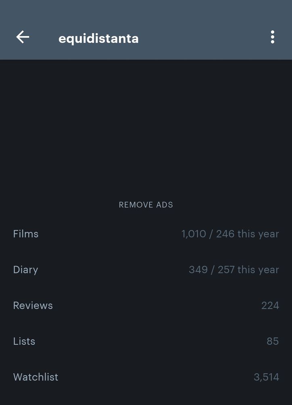
Task: Open the Diary row label
Action: (x=25, y=270)
